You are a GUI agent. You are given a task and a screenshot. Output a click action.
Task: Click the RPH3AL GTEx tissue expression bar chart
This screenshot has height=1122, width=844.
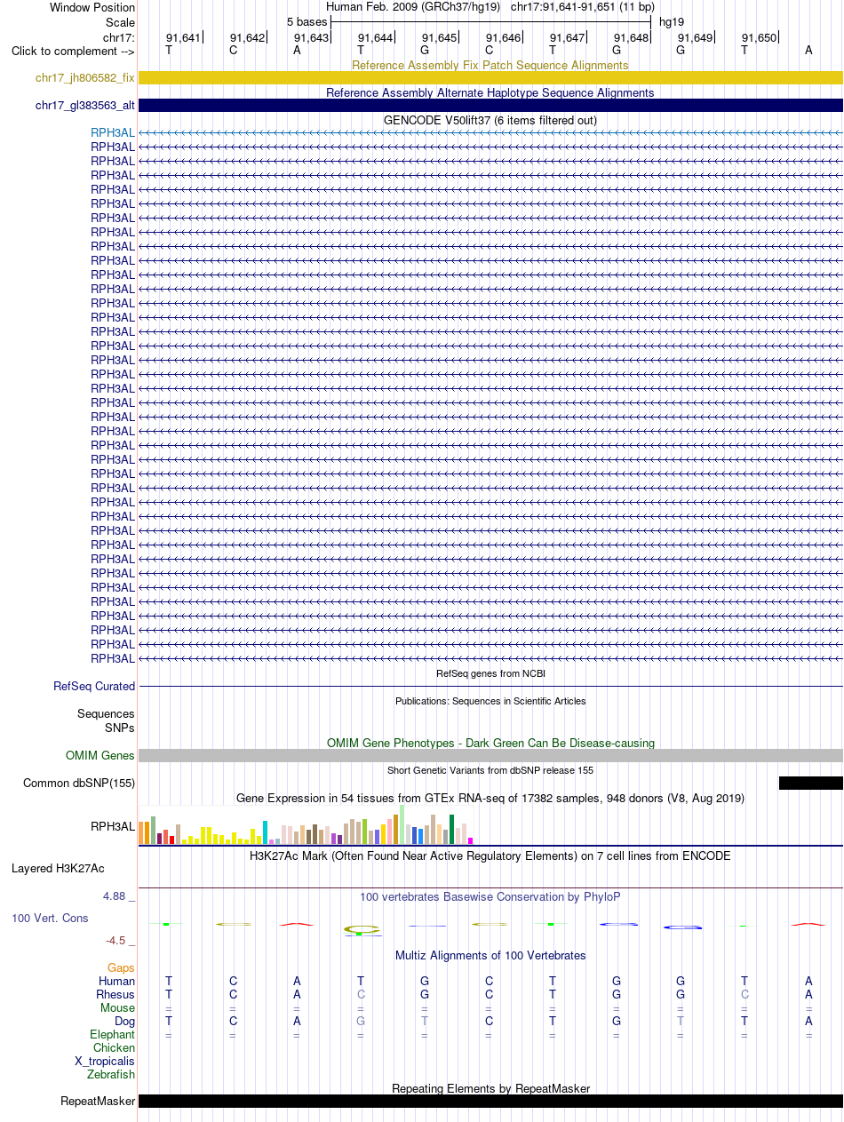(307, 825)
